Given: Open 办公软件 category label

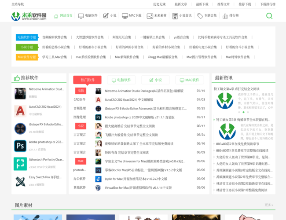Looking at the screenshot, I should [x=80, y=179].
